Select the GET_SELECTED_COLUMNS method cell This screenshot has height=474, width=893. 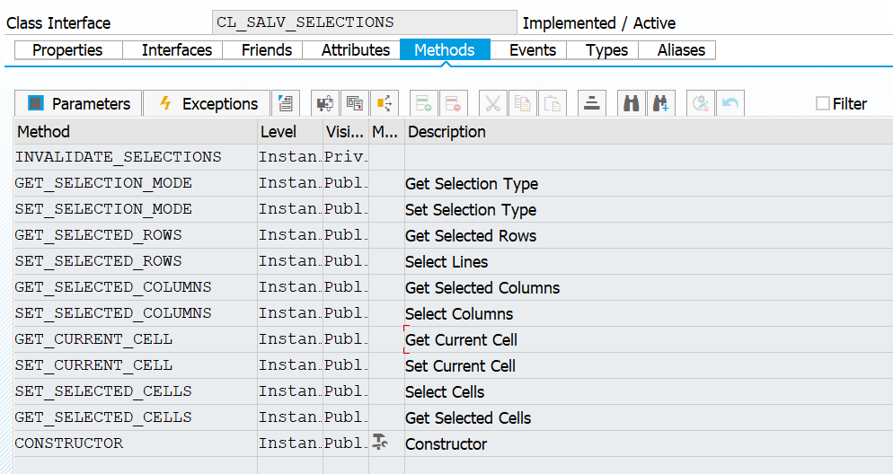pyautogui.click(x=136, y=287)
